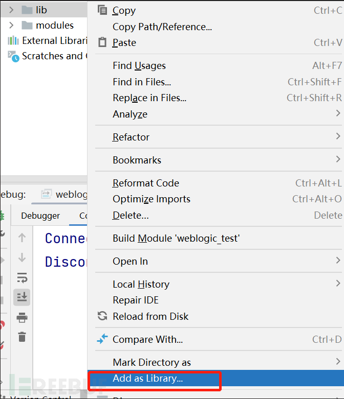Viewport: 344px width, 399px height.
Task: Expand the modules folder tree arrow
Action: point(11,26)
